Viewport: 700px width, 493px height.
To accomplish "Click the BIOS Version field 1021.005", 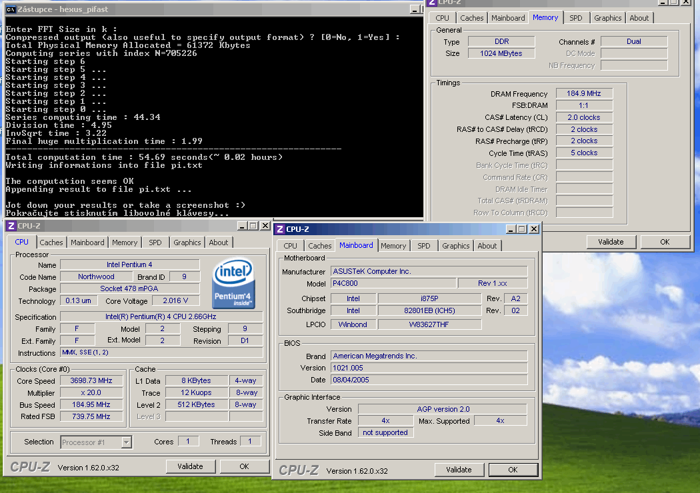I will (x=429, y=368).
